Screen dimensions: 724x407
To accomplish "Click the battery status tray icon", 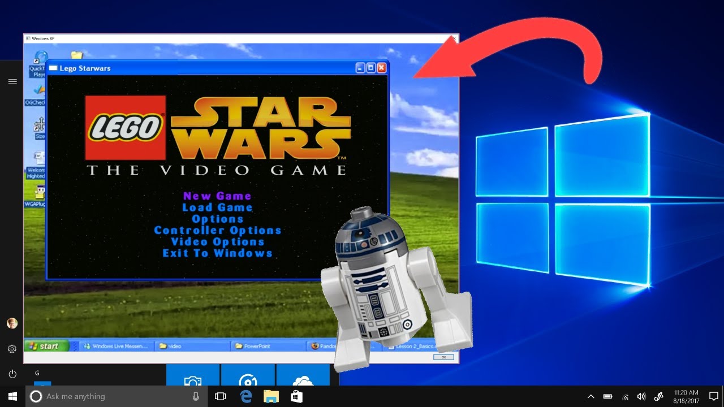I will coord(608,396).
